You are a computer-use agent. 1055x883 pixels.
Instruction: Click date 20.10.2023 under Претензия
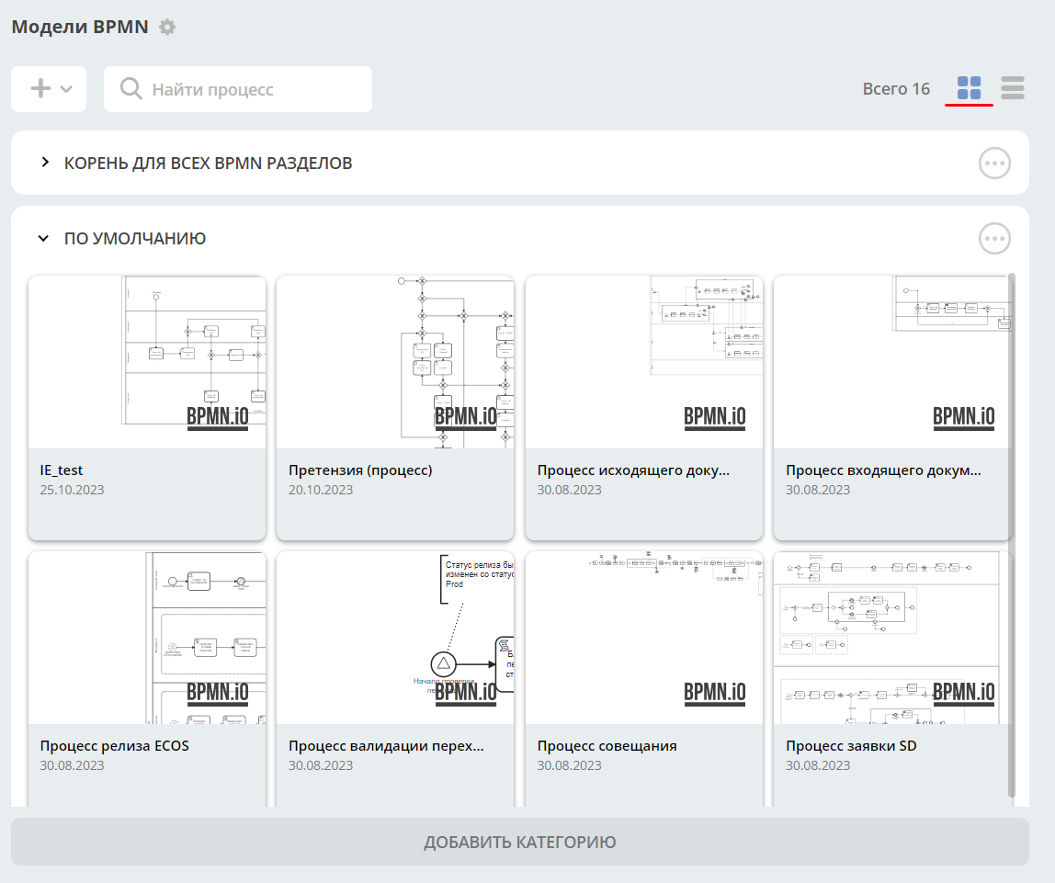coord(321,490)
